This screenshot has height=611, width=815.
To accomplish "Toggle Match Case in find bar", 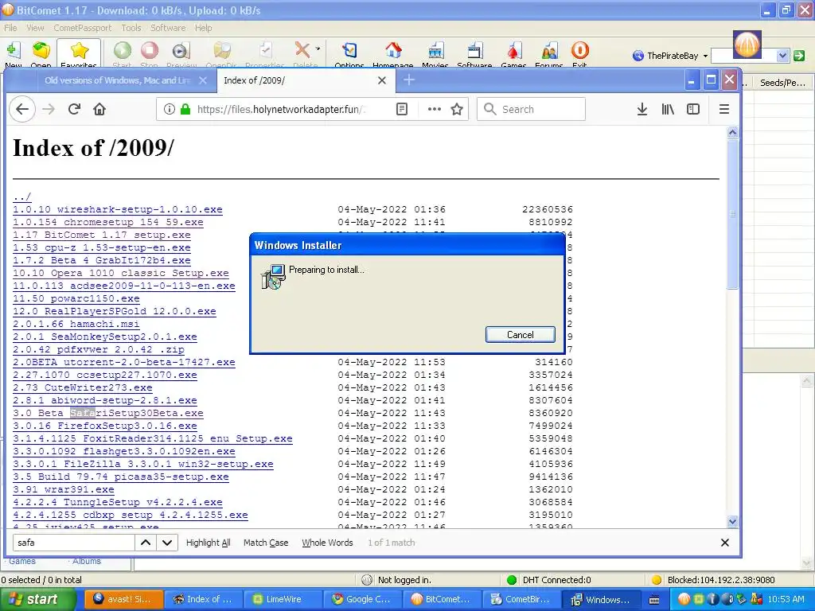I will click(x=266, y=543).
